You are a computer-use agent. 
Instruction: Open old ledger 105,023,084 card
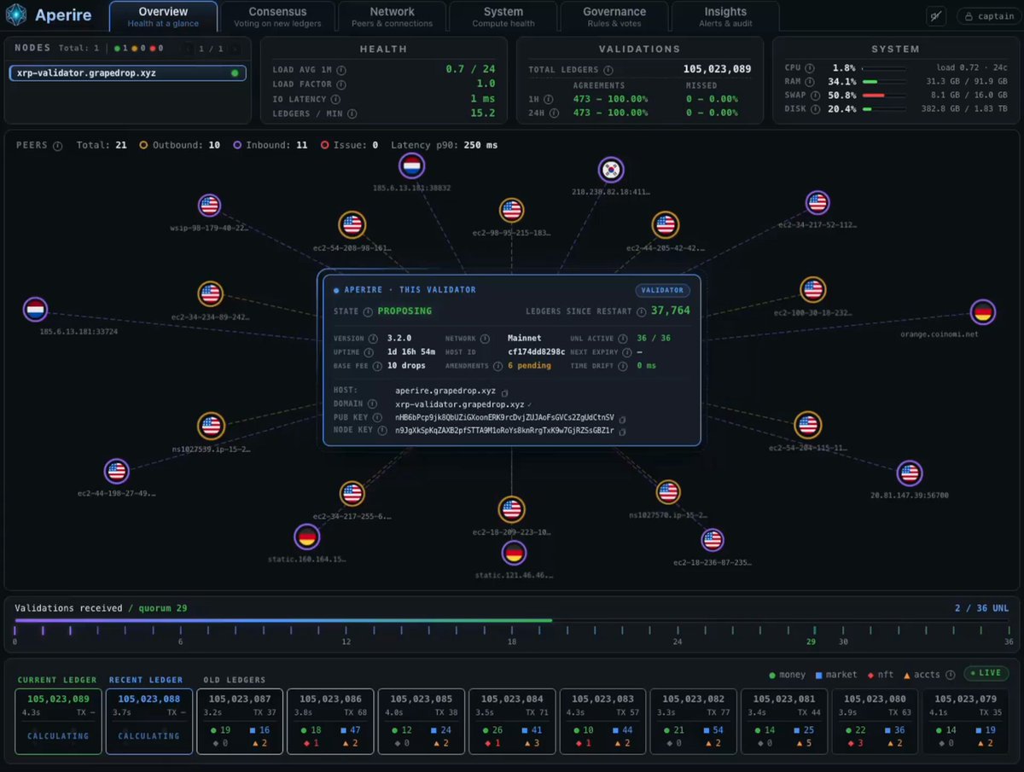coord(512,722)
